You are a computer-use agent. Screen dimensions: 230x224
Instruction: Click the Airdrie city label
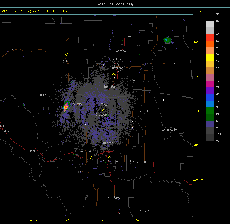(108, 143)
